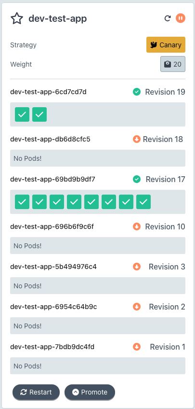195x409 pixels.
Task: Open the dev-test-app rollout title
Action: 58,19
